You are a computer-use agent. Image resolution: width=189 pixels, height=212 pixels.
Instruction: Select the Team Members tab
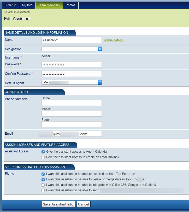tap(49, 5)
